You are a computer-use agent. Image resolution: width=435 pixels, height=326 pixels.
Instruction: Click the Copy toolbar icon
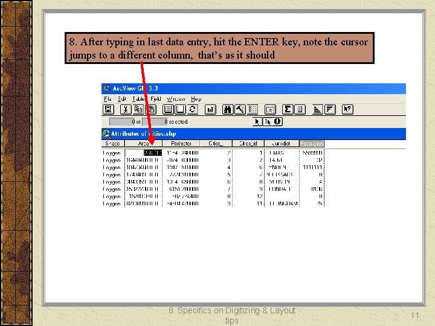(x=138, y=109)
